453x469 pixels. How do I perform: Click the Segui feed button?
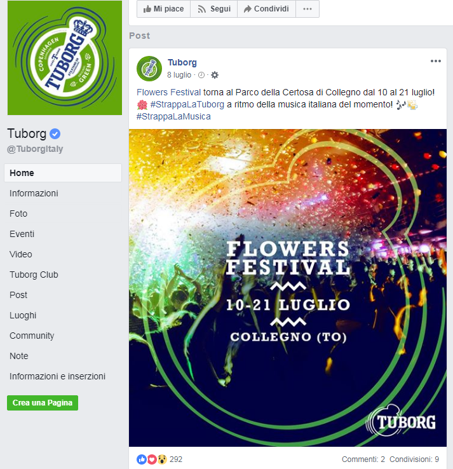click(213, 9)
